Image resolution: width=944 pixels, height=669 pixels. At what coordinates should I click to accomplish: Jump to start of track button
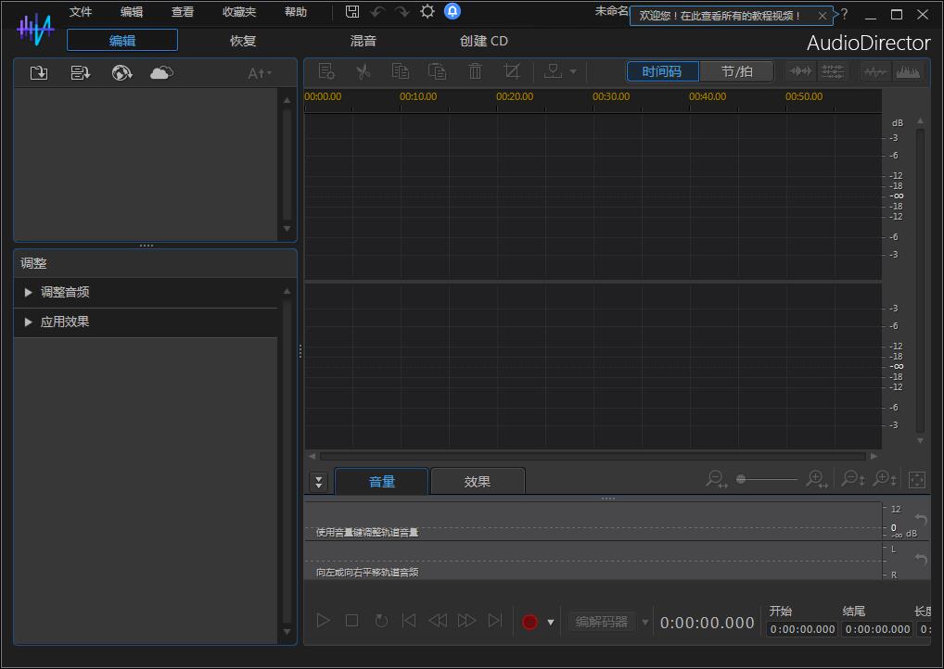pyautogui.click(x=409, y=620)
